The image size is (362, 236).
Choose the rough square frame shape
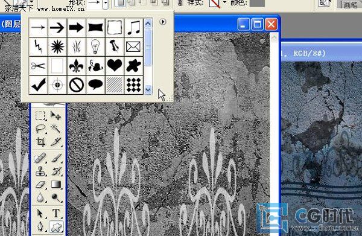(115, 28)
